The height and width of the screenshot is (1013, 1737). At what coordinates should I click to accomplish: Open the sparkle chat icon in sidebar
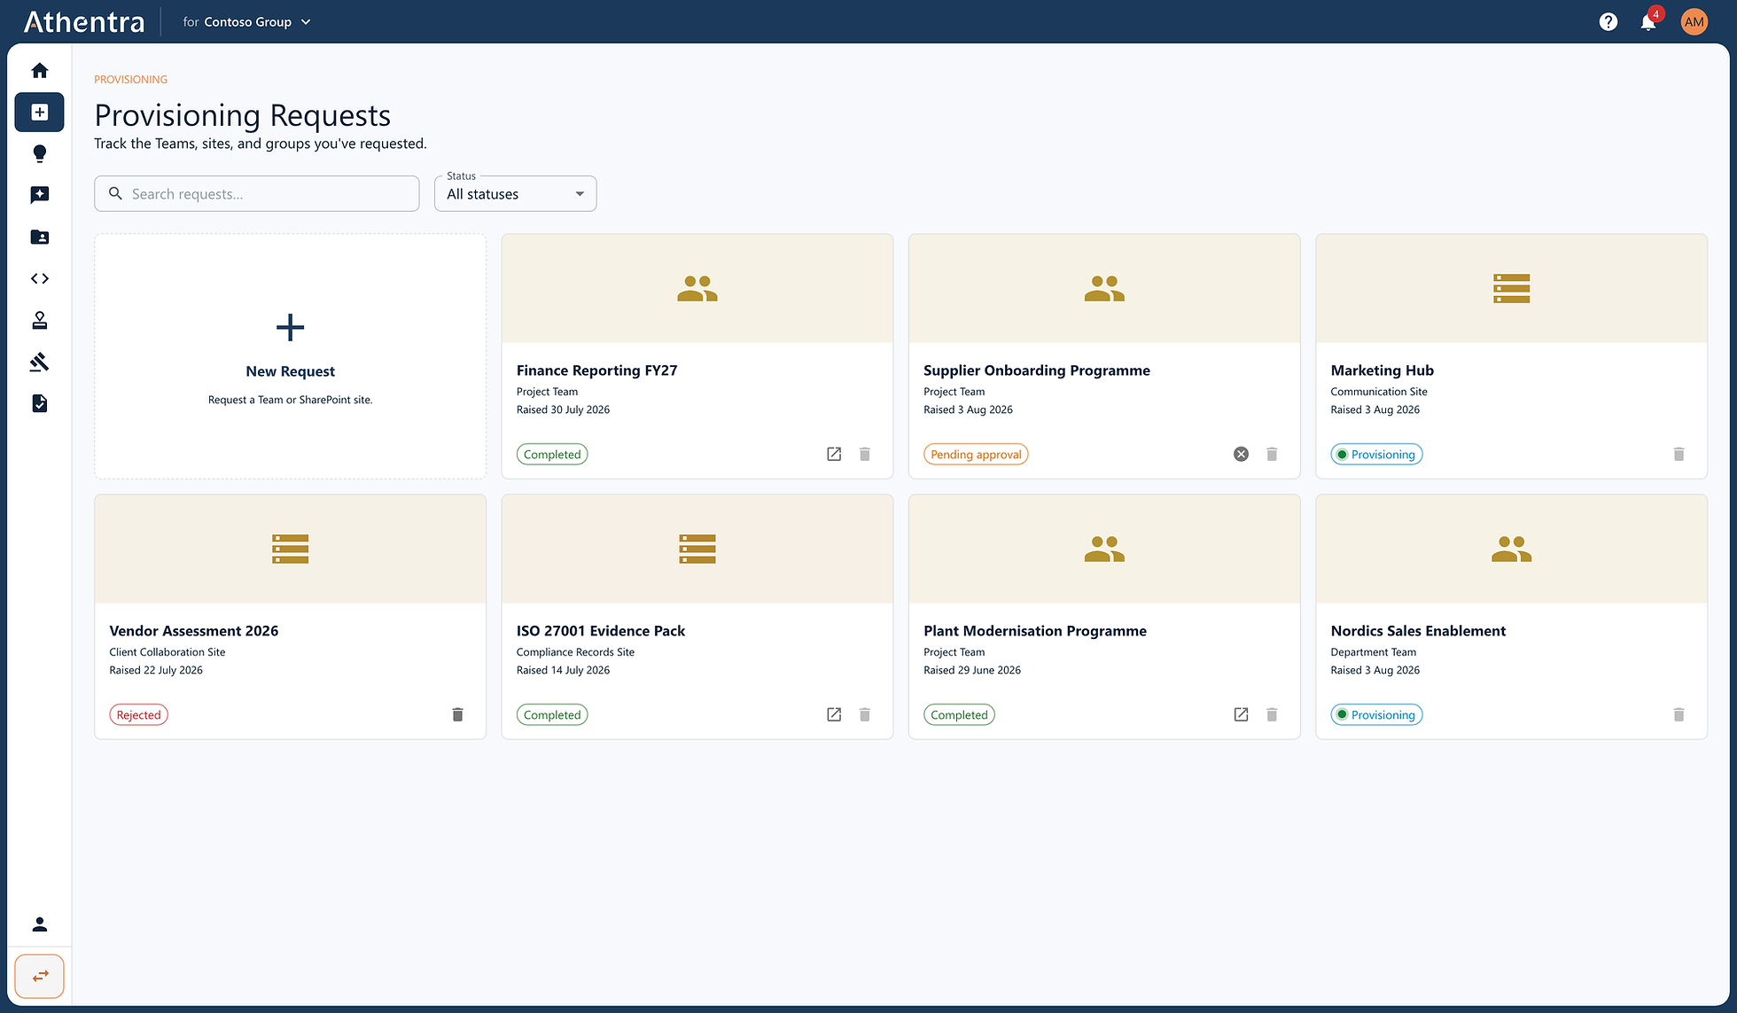[39, 195]
